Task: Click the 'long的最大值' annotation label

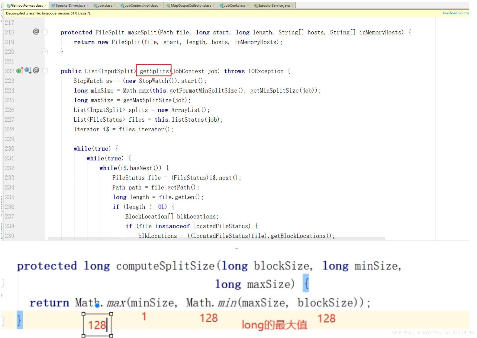Action: (274, 325)
